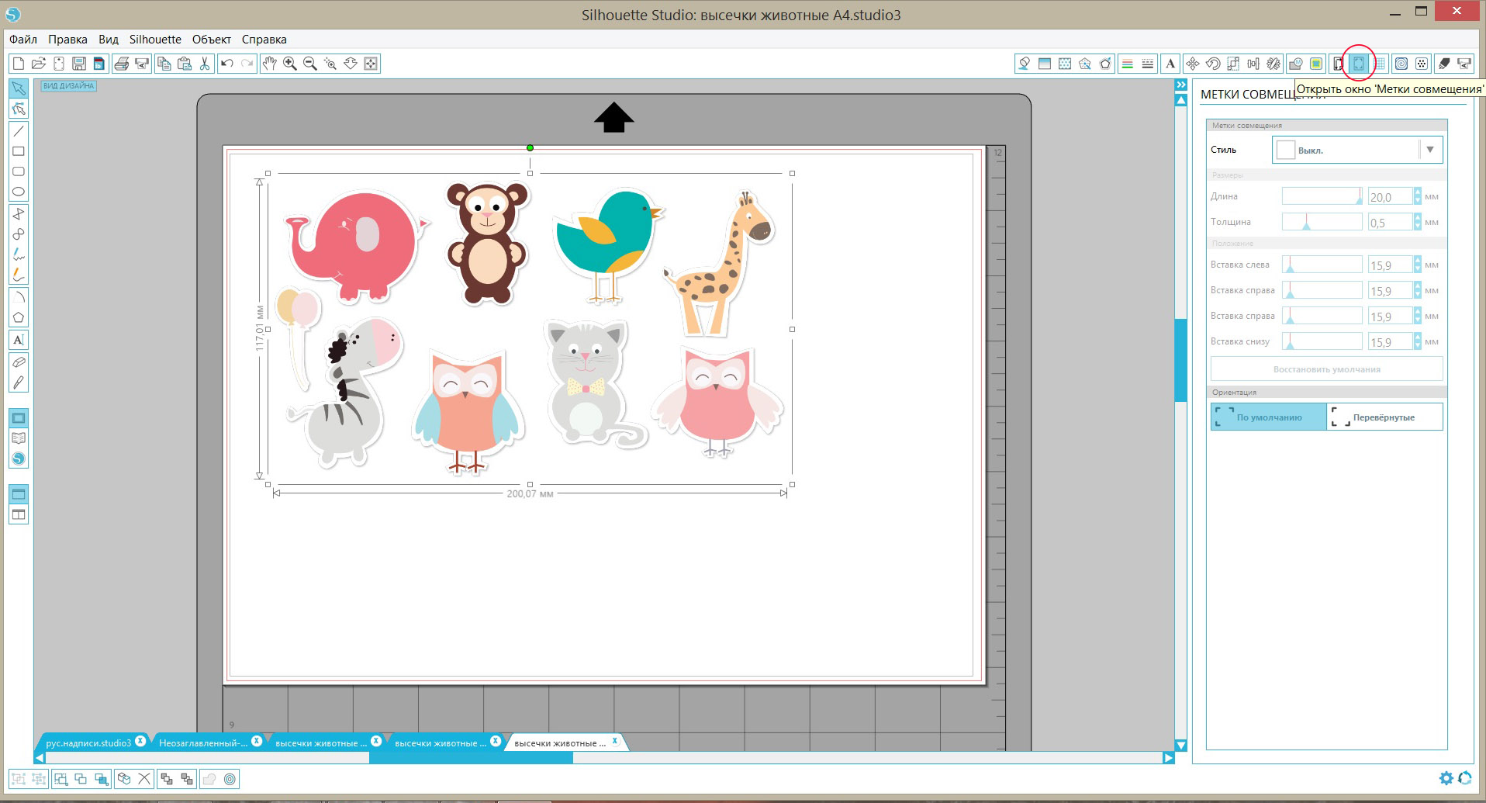The width and height of the screenshot is (1486, 803).
Task: Open the 'Объект' menu
Action: pos(211,40)
